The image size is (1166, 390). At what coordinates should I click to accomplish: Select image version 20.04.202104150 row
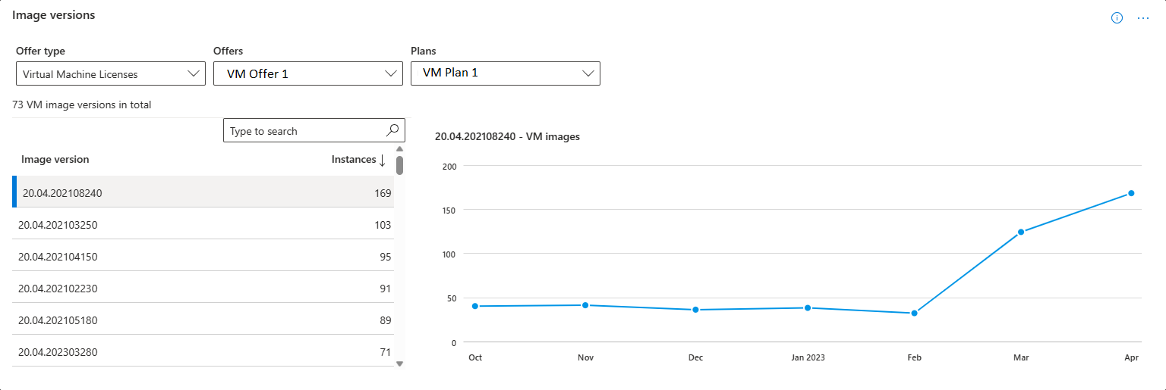click(x=205, y=257)
